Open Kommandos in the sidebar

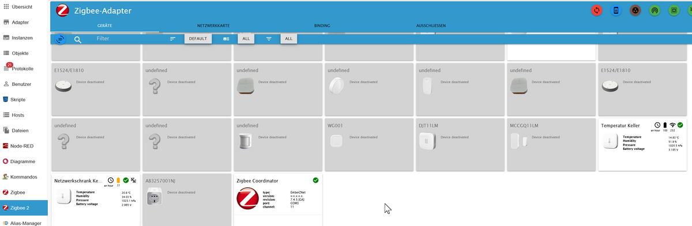point(24,176)
